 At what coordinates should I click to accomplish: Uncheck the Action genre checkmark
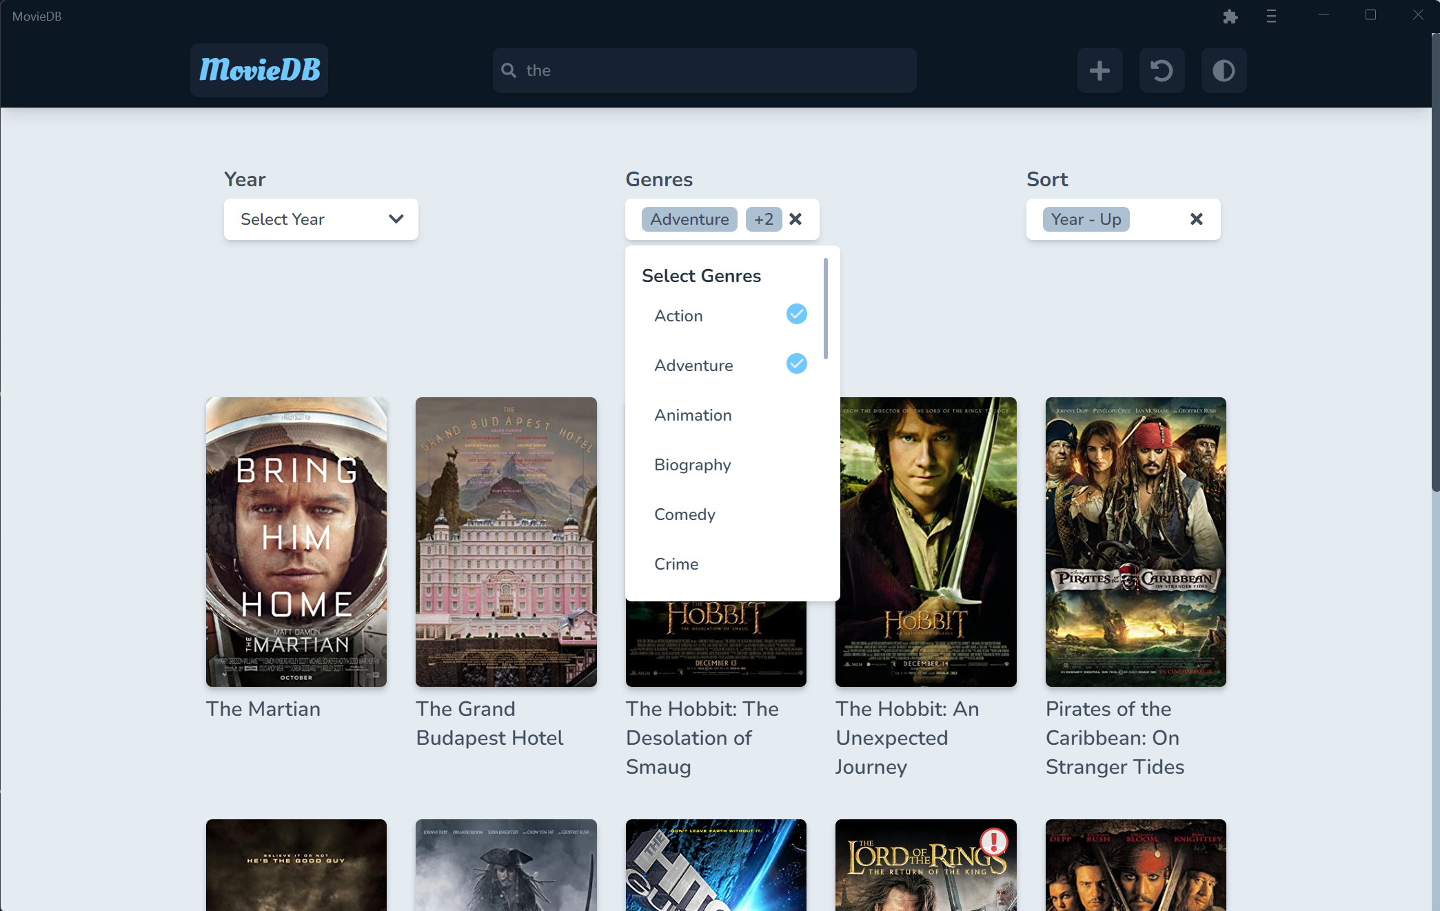click(796, 314)
